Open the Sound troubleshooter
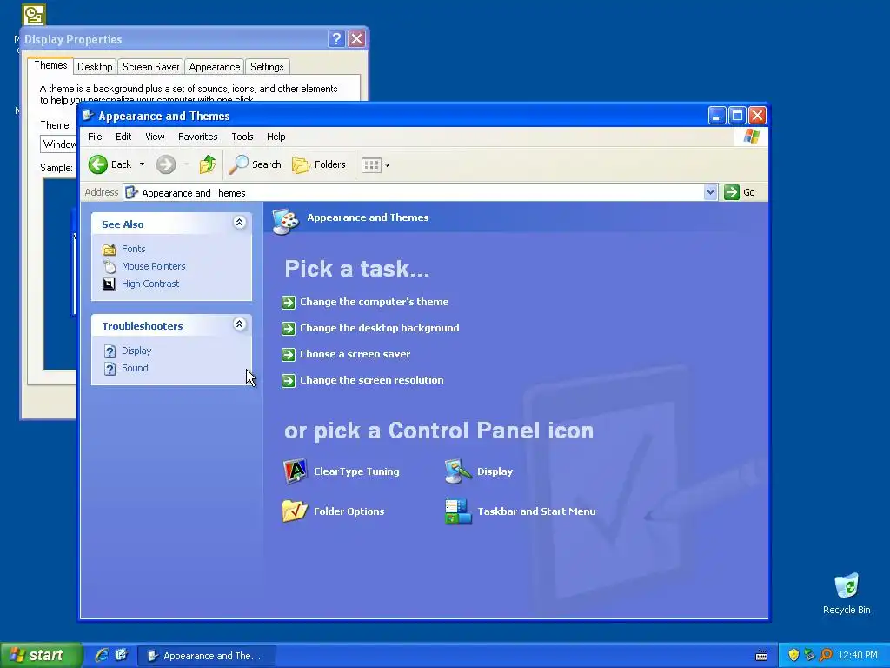 [135, 368]
